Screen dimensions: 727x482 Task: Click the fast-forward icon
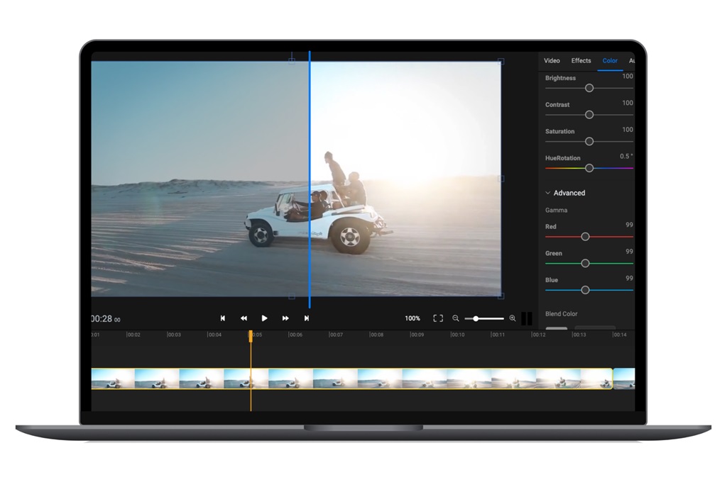pyautogui.click(x=285, y=318)
